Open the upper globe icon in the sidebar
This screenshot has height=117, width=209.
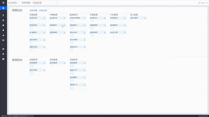tap(3, 49)
